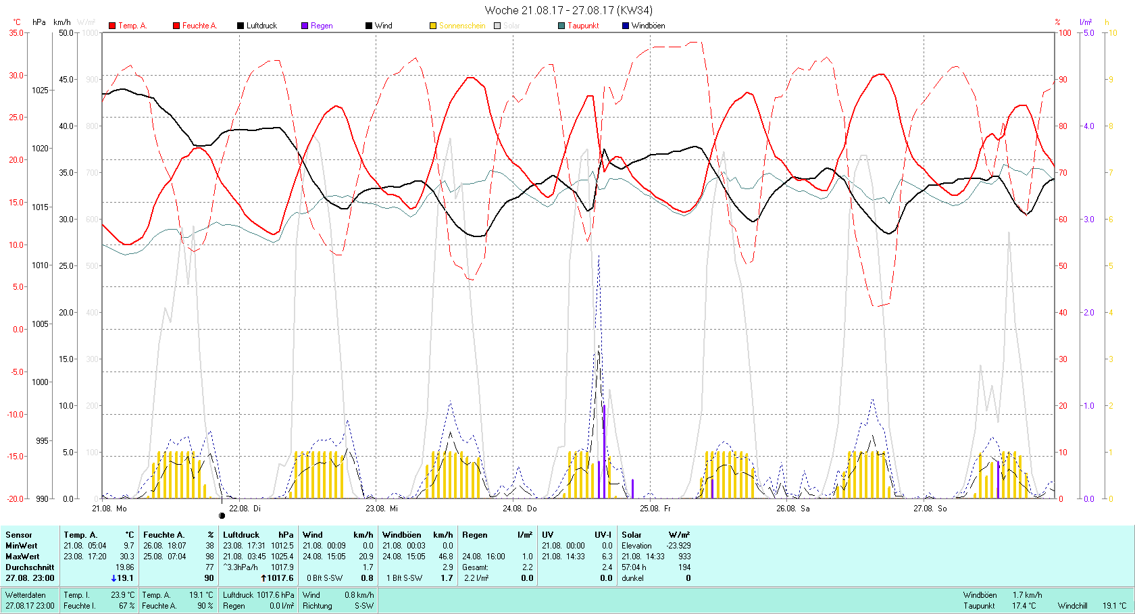This screenshot has width=1135, height=614.
Task: Click the sun elevation value '-23.929'
Action: click(x=678, y=546)
